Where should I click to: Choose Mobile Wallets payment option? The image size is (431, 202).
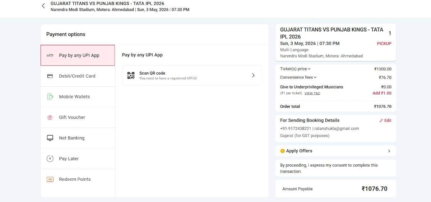point(78,97)
